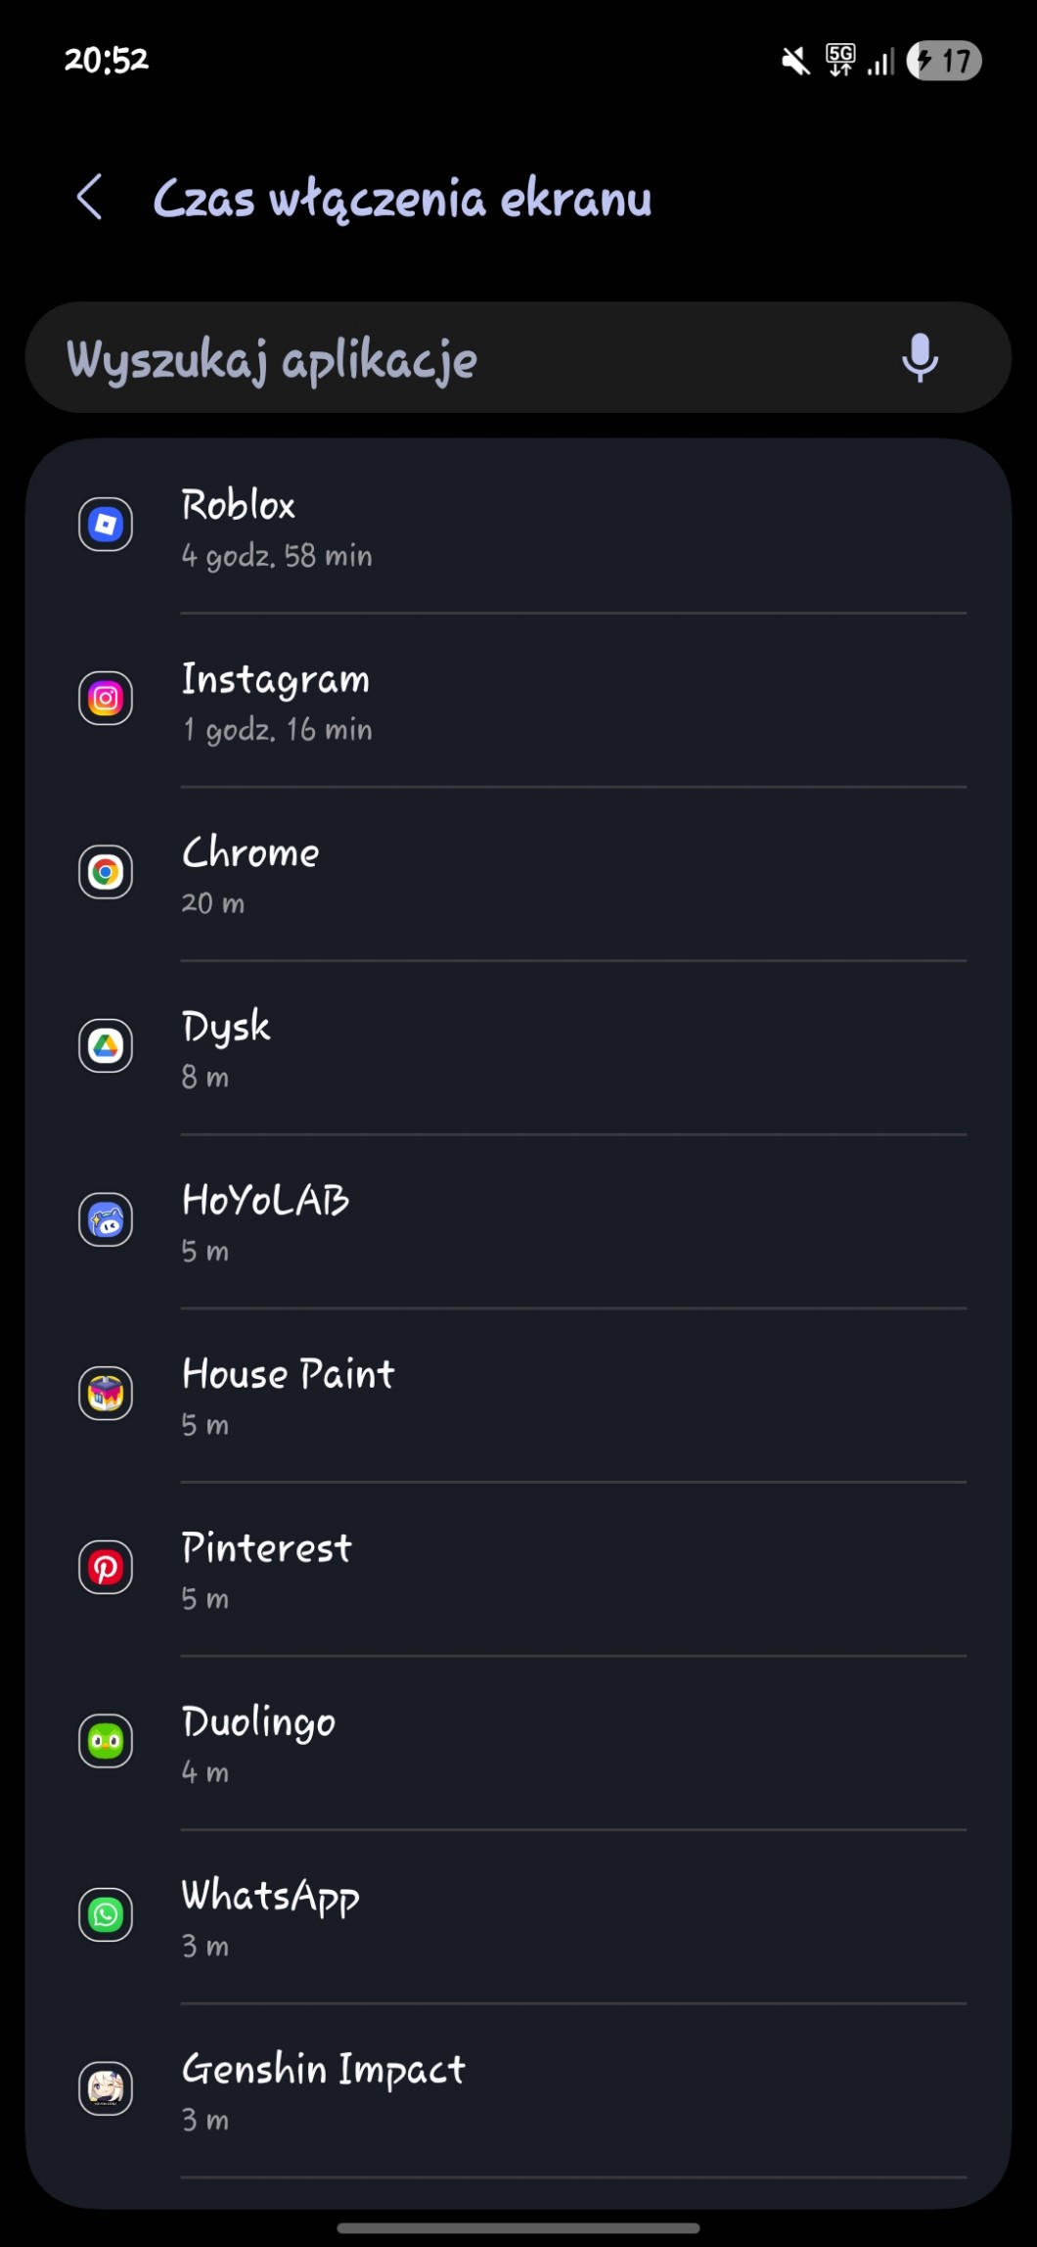
Task: Tap the Pinterest app icon
Action: coord(106,1568)
